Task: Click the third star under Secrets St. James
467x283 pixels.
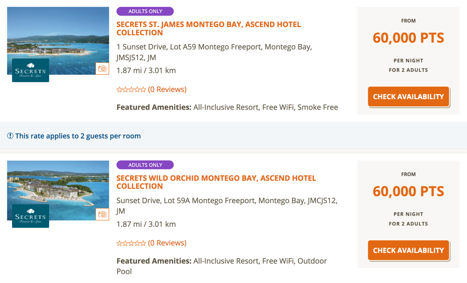Action: coord(131,89)
